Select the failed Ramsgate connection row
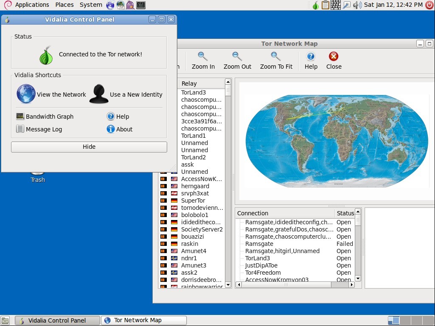 click(x=295, y=244)
